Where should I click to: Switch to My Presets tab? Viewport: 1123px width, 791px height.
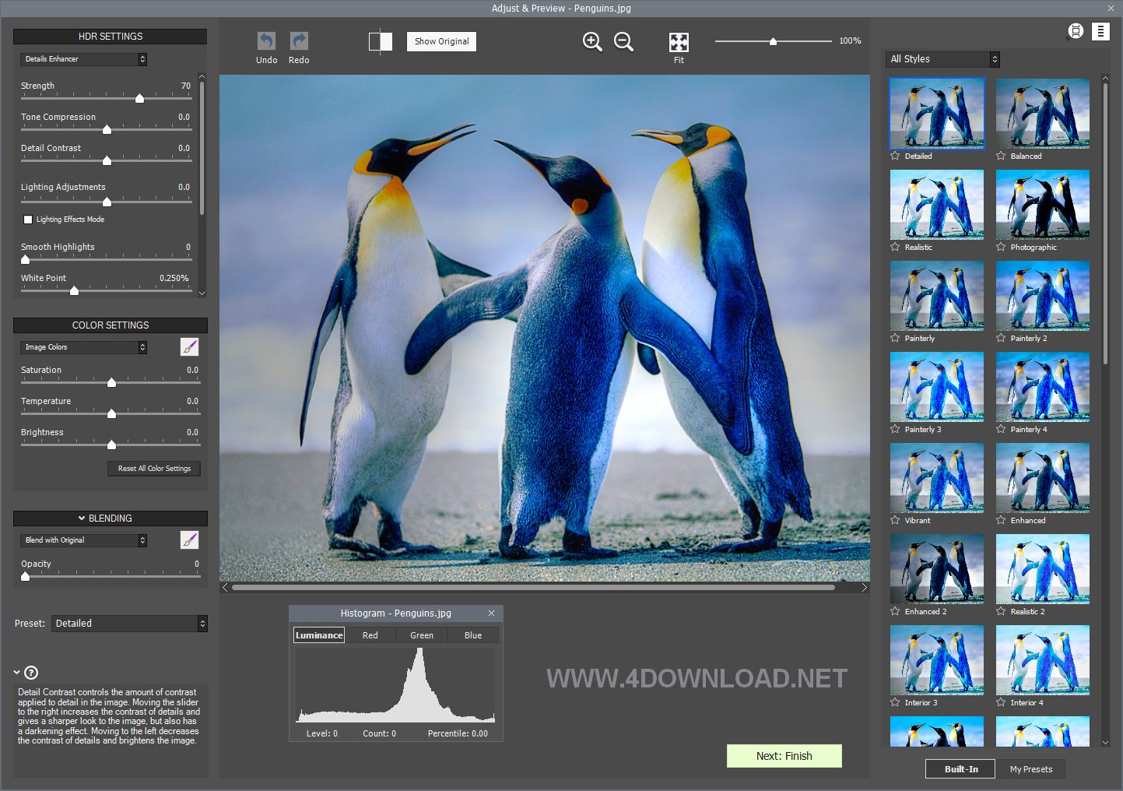(x=1031, y=769)
